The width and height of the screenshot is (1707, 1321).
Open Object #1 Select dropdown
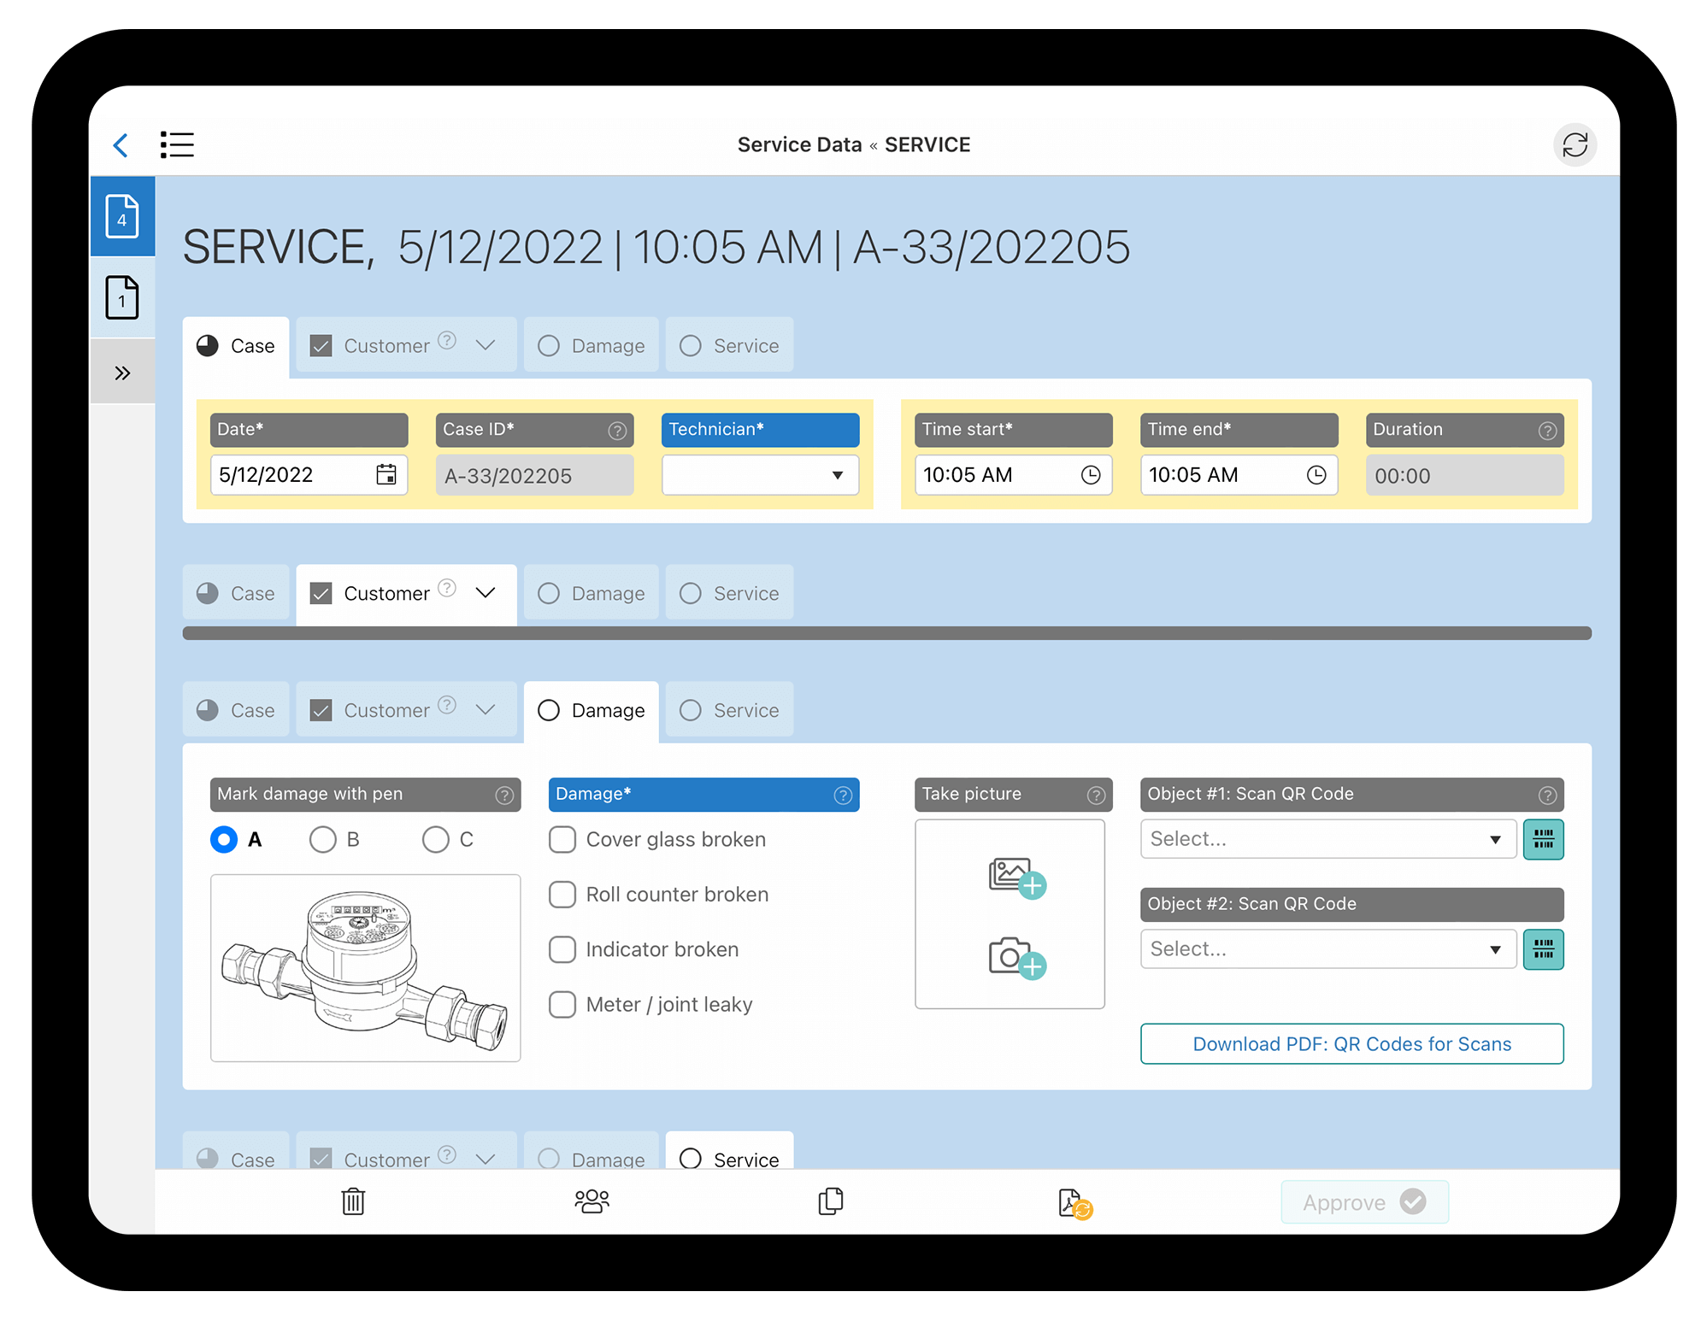point(1327,839)
